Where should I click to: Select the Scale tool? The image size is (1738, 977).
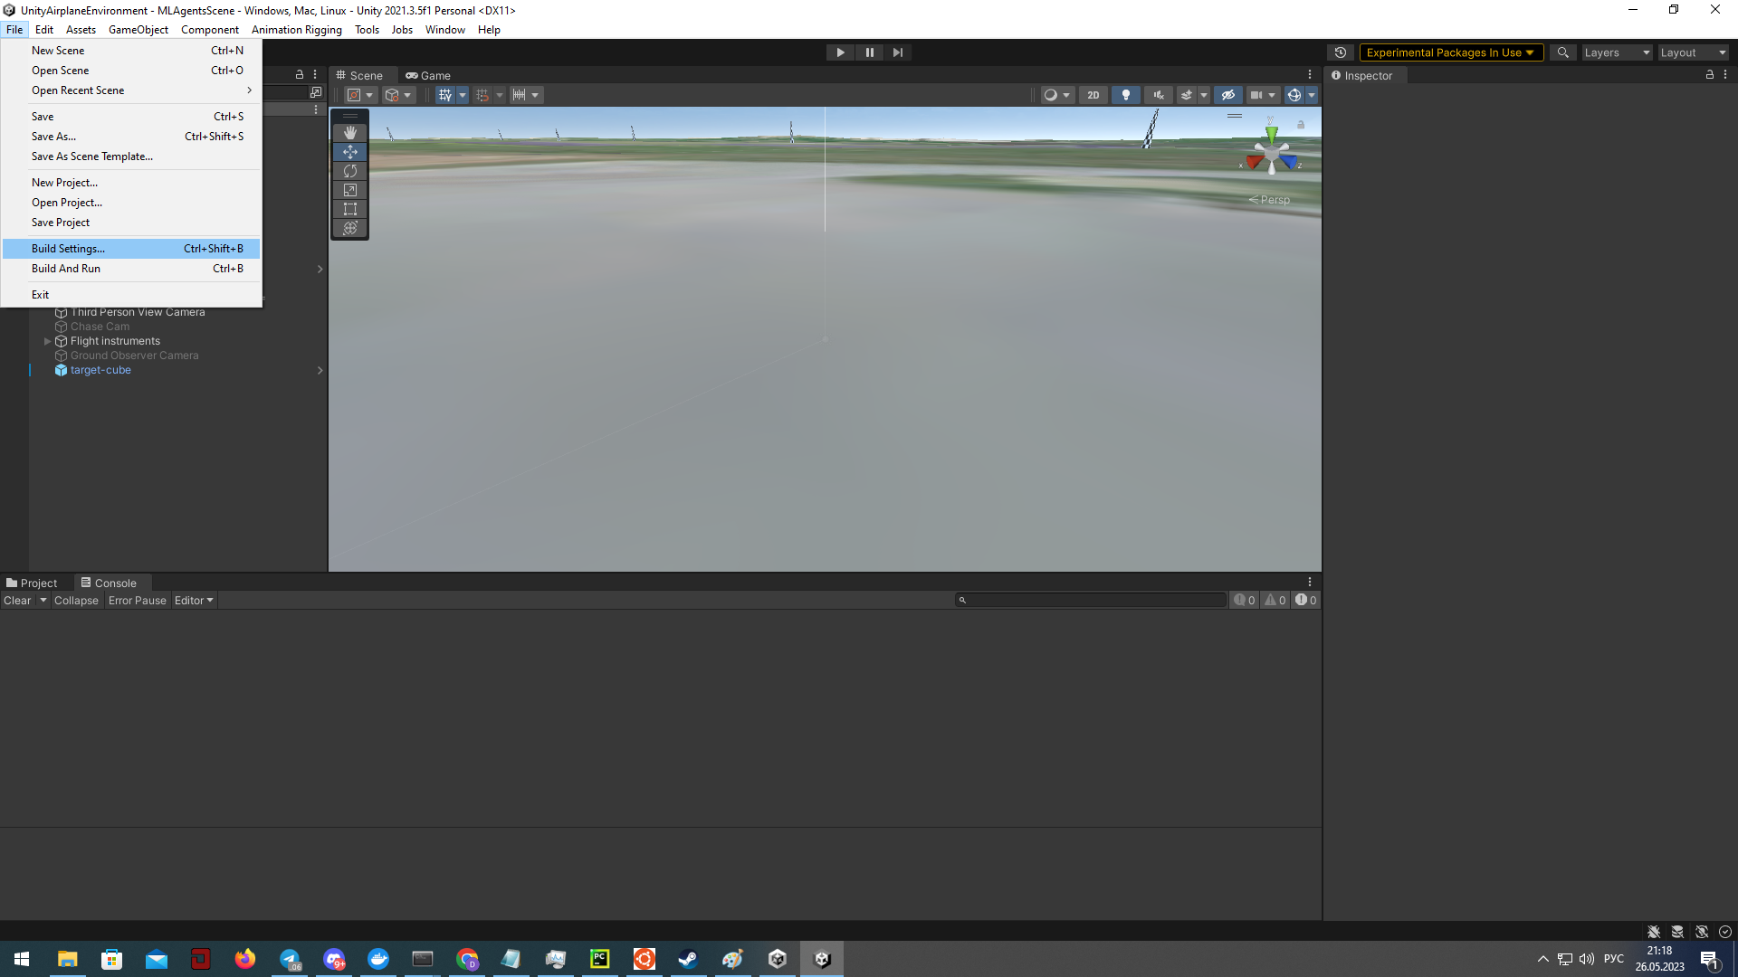click(x=350, y=190)
